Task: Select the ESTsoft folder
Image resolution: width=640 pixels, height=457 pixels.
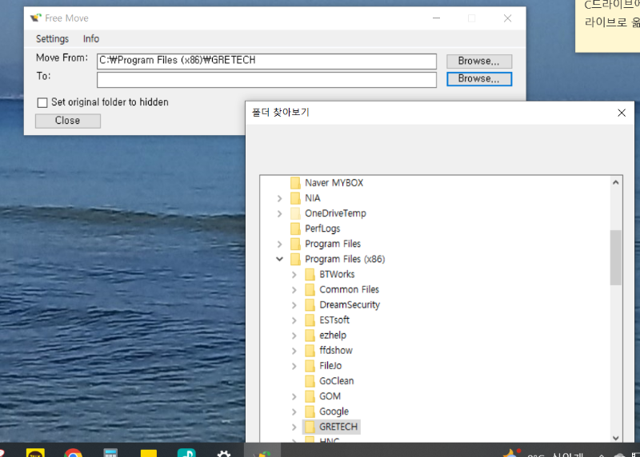Action: [x=334, y=320]
